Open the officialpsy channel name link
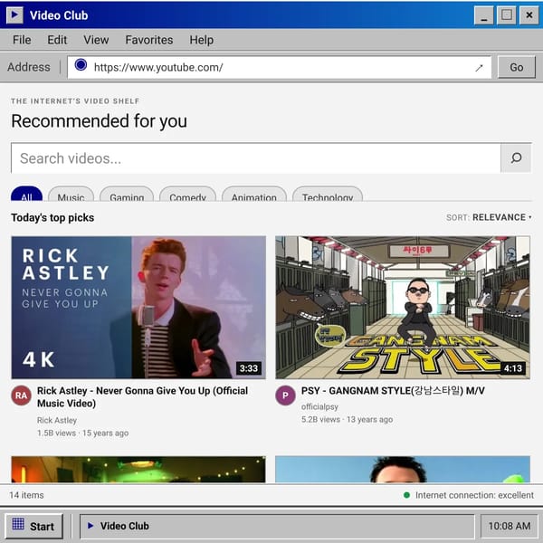 point(319,406)
